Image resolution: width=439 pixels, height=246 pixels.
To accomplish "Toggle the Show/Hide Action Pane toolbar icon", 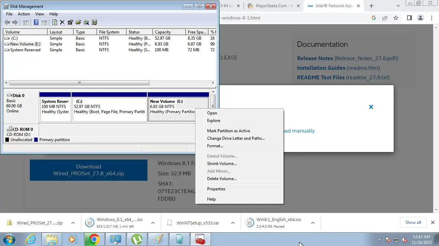I will pos(44,23).
